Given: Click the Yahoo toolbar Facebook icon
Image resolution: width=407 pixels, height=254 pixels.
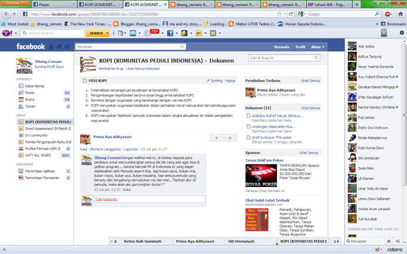Looking at the screenshot, I should click(x=170, y=33).
